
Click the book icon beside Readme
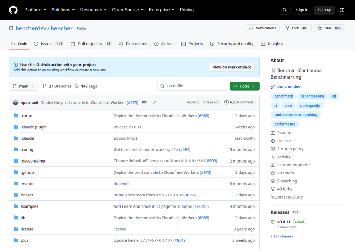(273, 133)
